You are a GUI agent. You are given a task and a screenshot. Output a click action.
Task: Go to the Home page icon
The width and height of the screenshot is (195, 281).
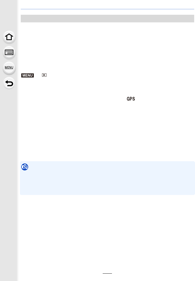(x=9, y=37)
